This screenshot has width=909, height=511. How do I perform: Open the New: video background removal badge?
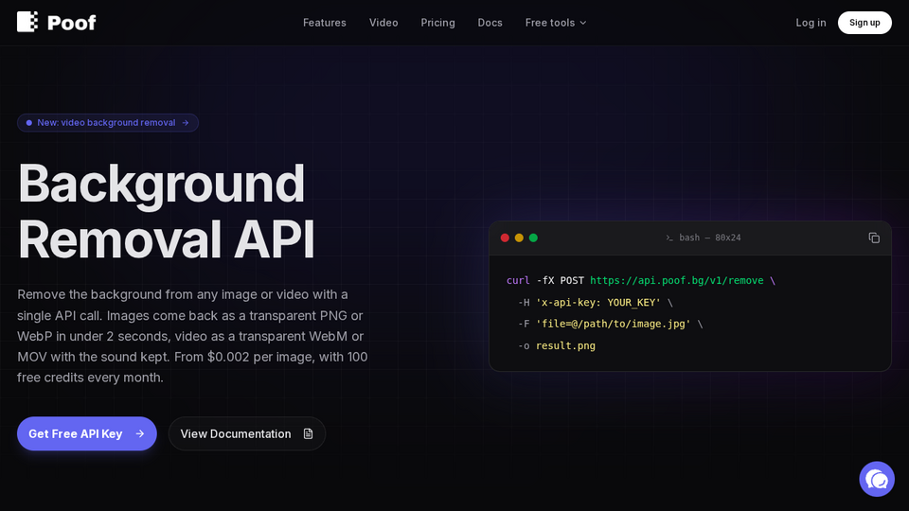coord(108,123)
